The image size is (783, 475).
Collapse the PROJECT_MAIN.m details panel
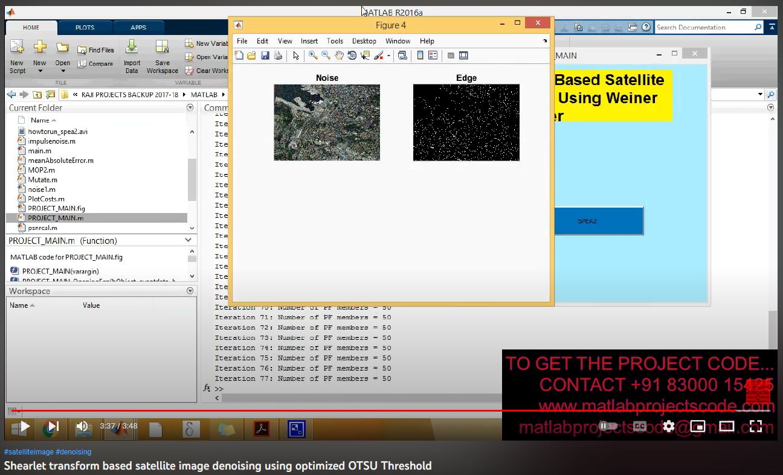(x=188, y=240)
